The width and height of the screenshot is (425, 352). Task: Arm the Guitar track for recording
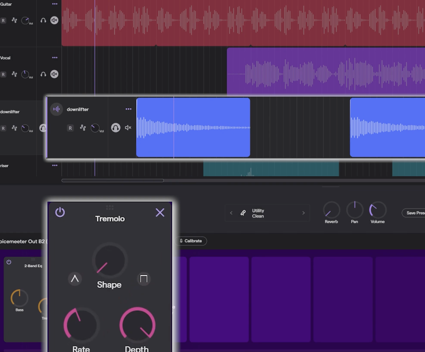coord(3,21)
